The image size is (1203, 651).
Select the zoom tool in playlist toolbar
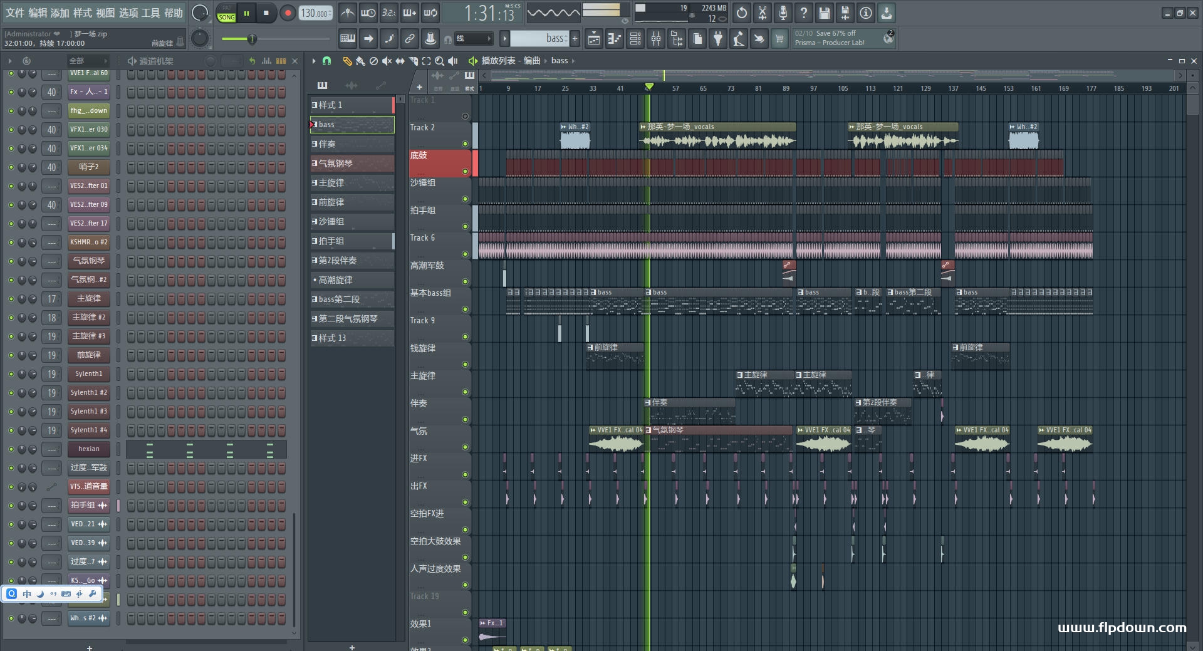tap(439, 61)
